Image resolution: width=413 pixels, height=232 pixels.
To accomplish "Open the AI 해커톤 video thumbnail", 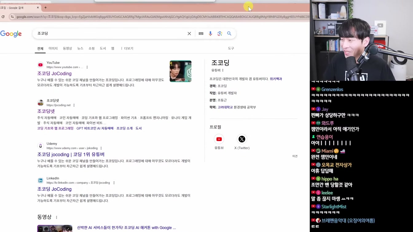I will [55, 228].
